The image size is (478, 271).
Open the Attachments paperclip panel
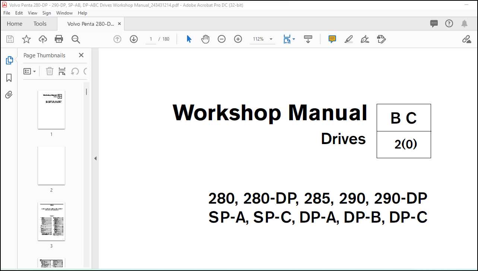click(9, 95)
